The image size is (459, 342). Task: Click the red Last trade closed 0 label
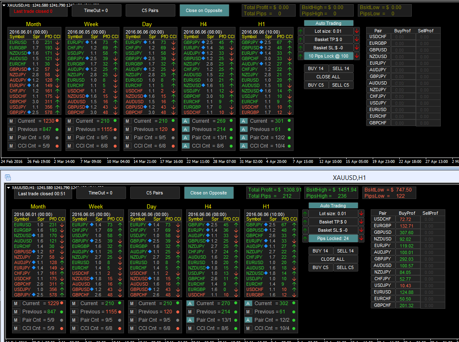click(33, 12)
